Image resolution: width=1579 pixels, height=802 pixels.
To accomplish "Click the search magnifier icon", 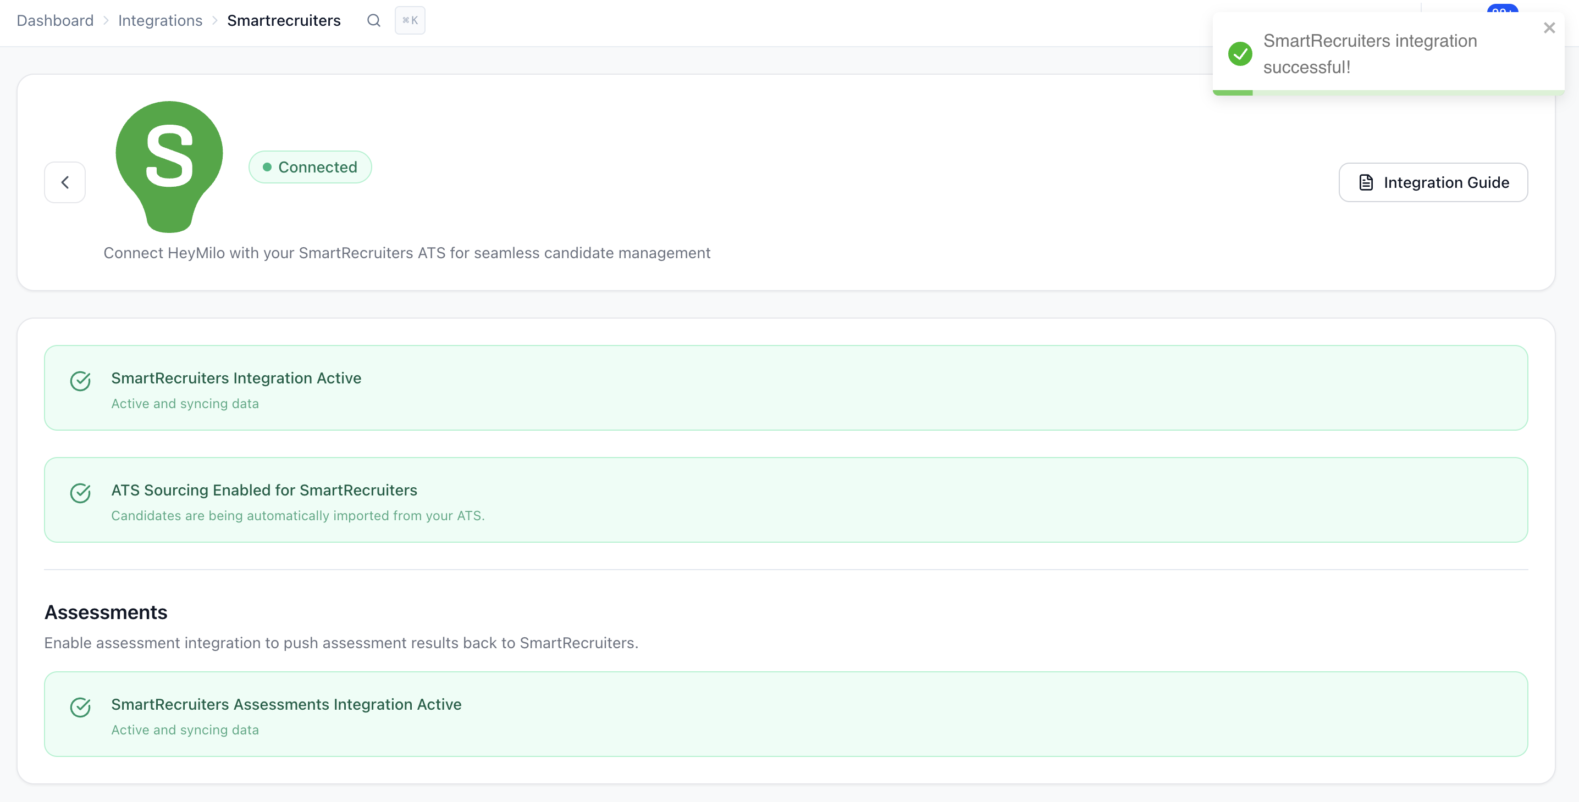I will (x=373, y=20).
